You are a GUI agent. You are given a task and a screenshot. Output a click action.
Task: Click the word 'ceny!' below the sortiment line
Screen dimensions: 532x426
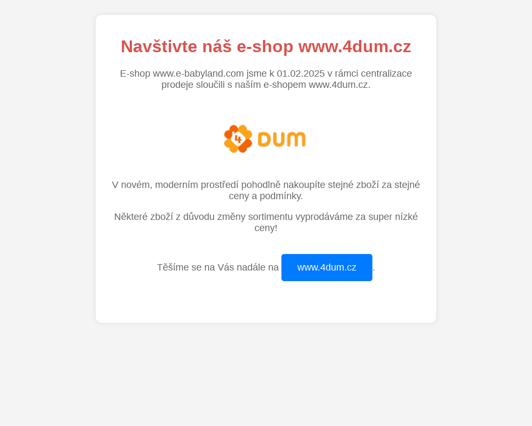click(266, 228)
